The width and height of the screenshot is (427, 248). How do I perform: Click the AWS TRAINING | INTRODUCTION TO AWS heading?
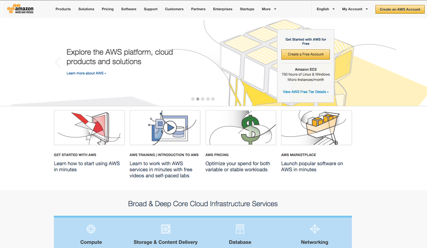point(164,155)
